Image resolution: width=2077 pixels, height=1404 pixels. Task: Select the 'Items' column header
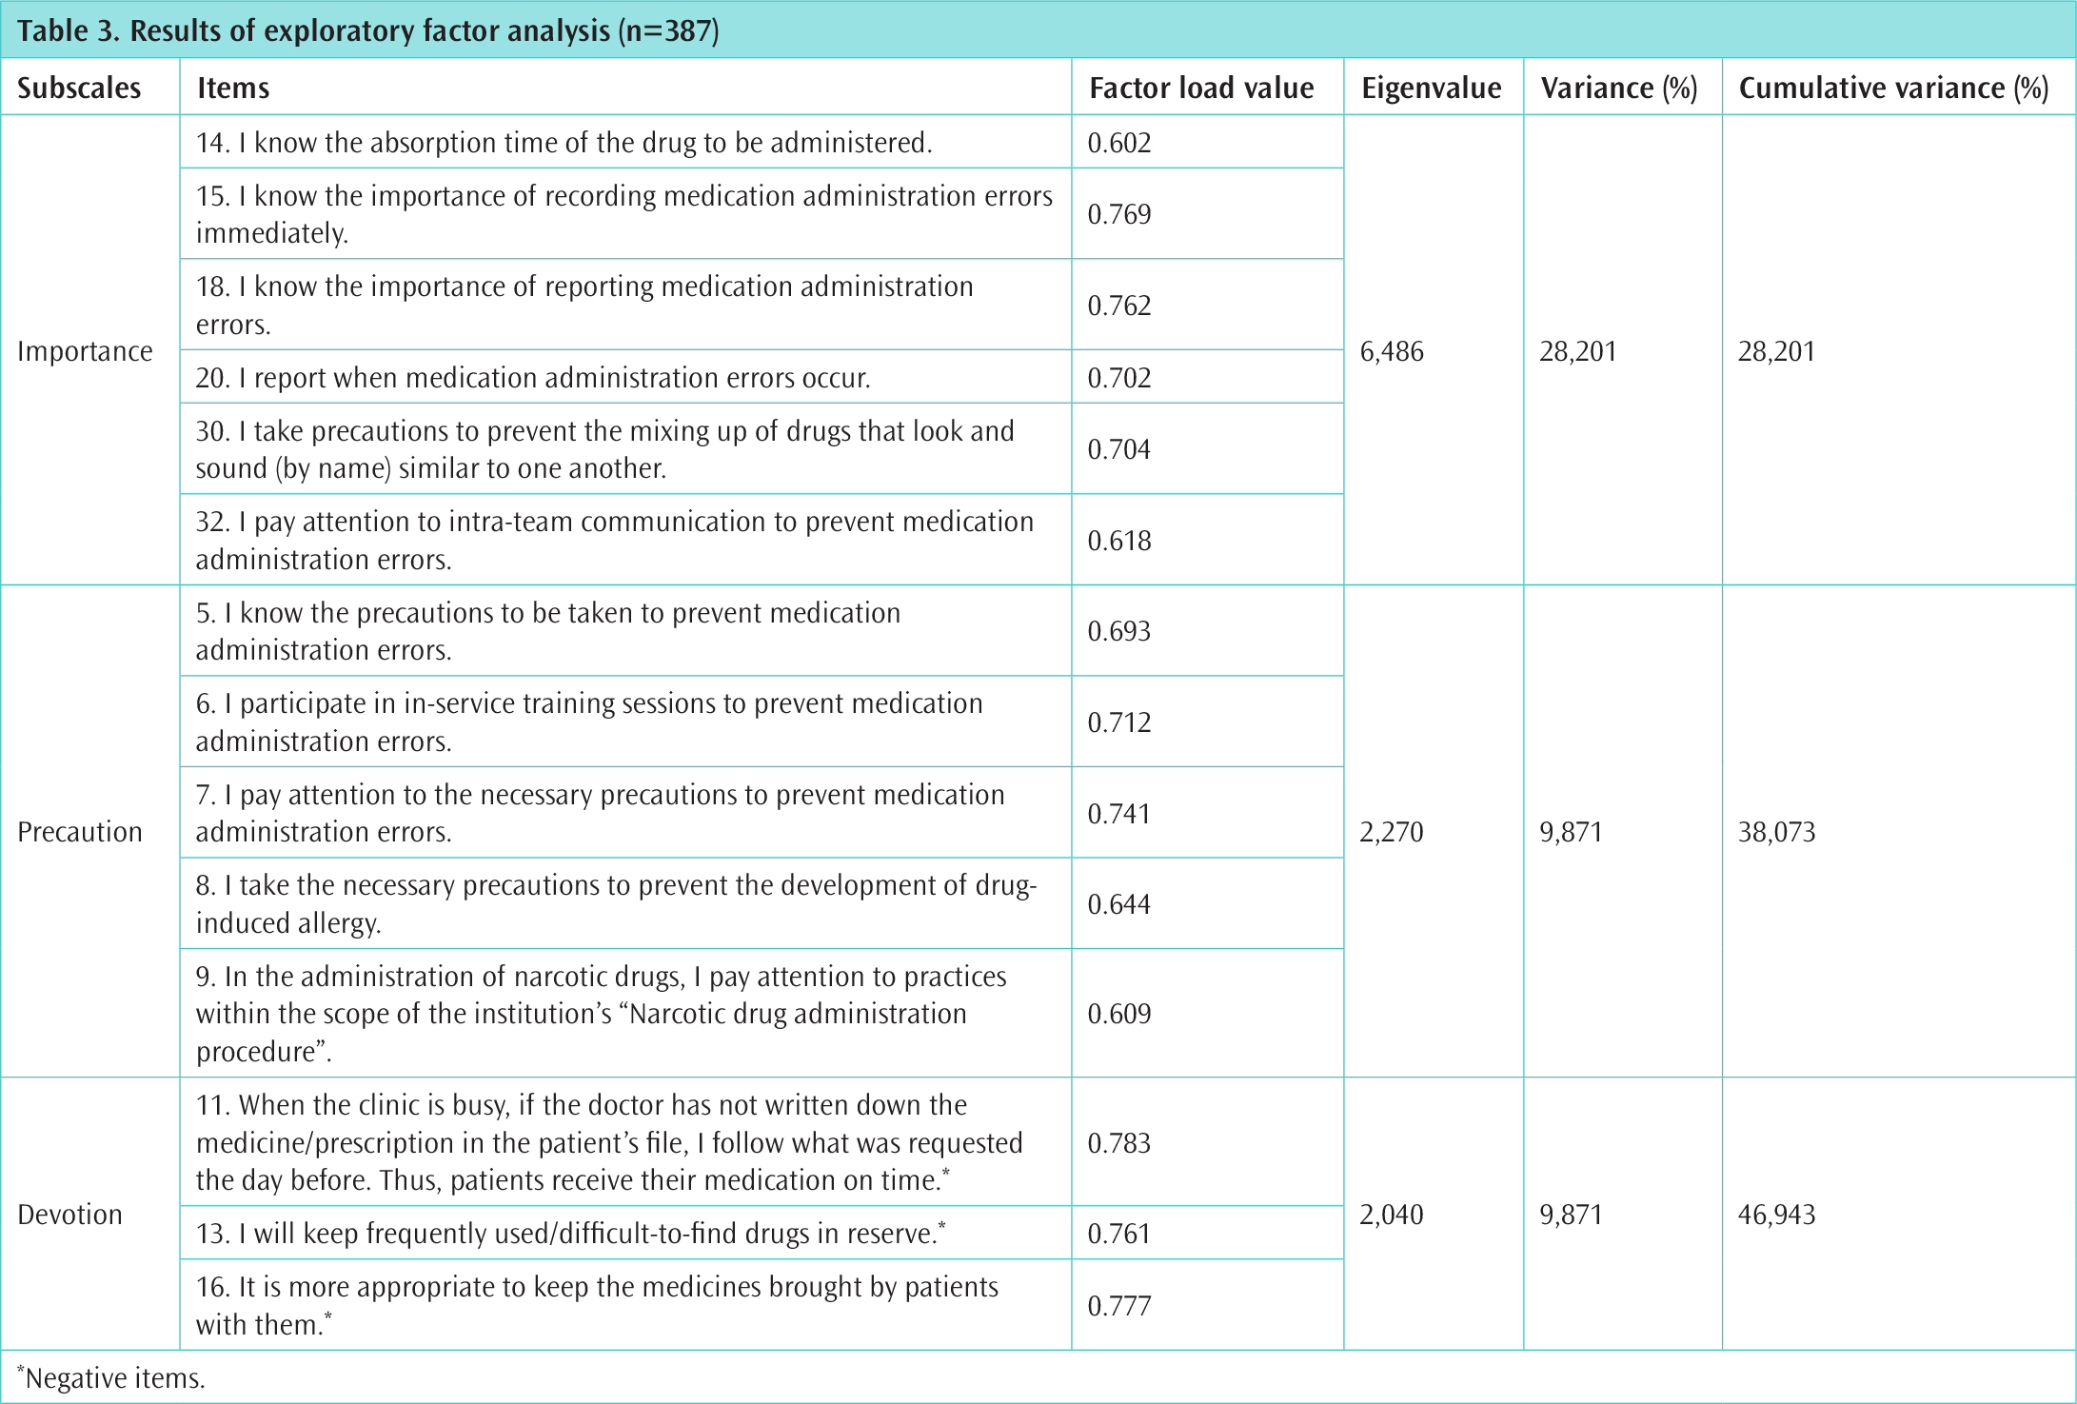tap(233, 89)
